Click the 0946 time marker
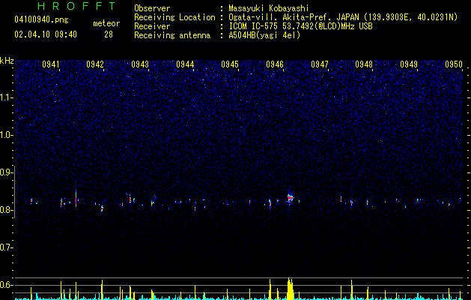This screenshot has height=300, width=471. 275,64
